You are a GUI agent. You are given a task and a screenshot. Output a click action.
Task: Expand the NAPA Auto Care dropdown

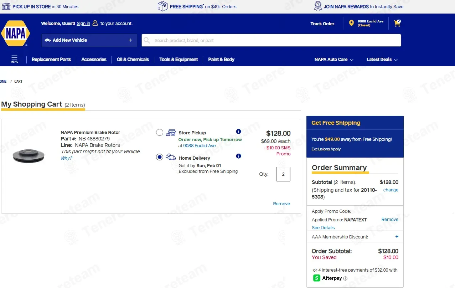(x=334, y=60)
